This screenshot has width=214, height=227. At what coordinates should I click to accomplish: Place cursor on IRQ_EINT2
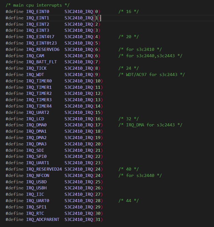pyautogui.click(x=38, y=24)
